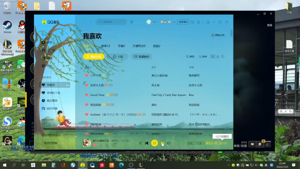The height and width of the screenshot is (169, 300).
Task: Open the QQ Music main menu icon
Action: point(198,22)
